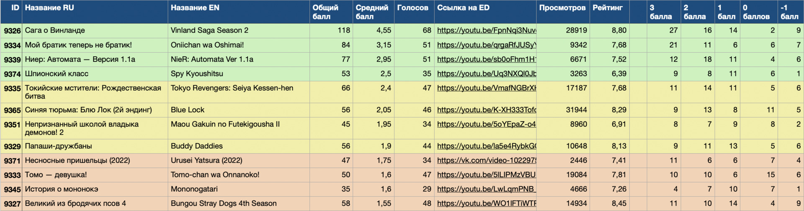Open the Blue Lock ending YouTube link
The width and height of the screenshot is (804, 211).
coord(486,110)
